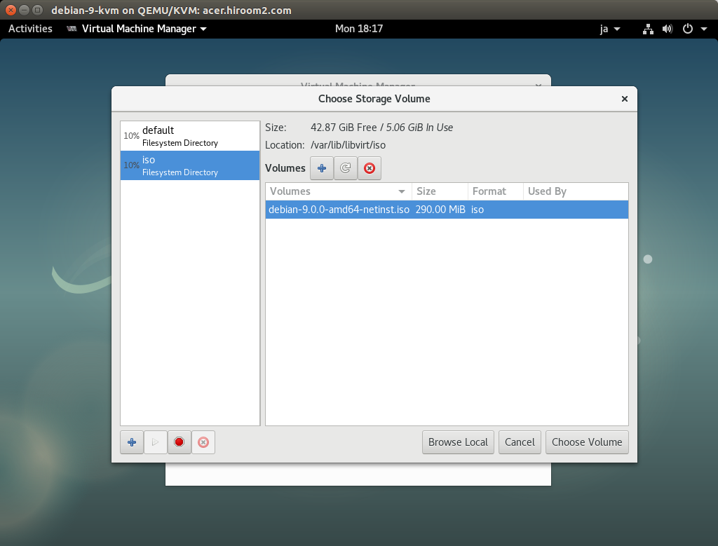Open the ja input language dropdown

pos(610,29)
